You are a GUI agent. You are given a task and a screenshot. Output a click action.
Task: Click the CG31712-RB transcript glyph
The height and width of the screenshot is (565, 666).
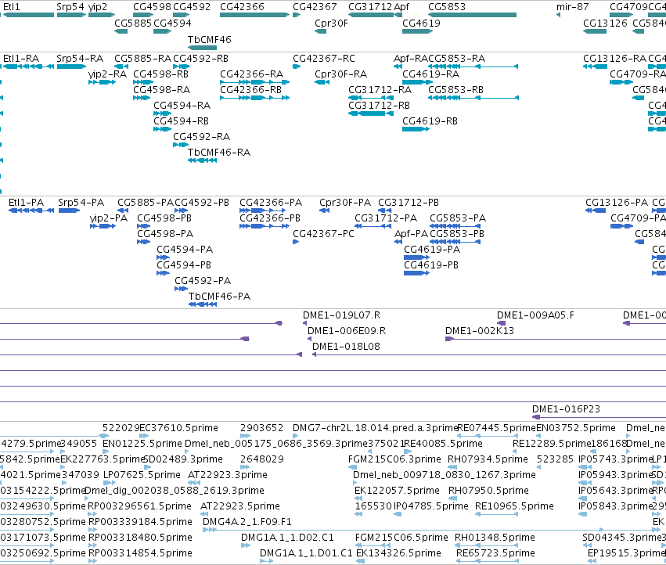[371, 113]
